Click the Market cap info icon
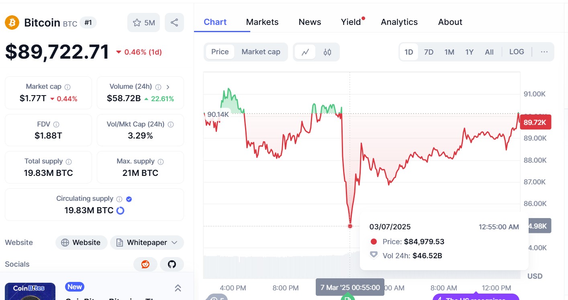 67,87
